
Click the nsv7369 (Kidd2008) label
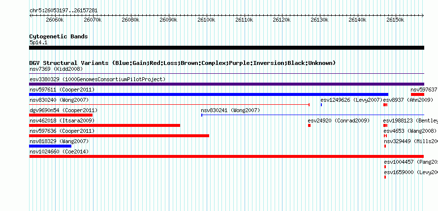(56, 69)
